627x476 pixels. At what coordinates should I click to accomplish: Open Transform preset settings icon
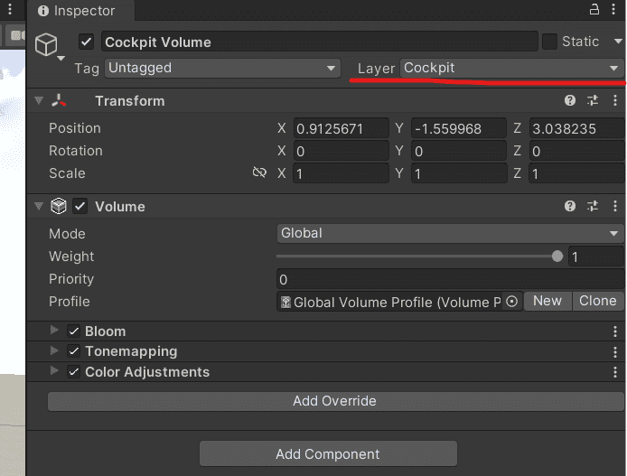click(x=593, y=100)
